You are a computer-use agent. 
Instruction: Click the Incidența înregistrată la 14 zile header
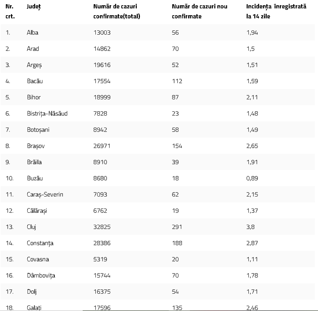(276, 11)
